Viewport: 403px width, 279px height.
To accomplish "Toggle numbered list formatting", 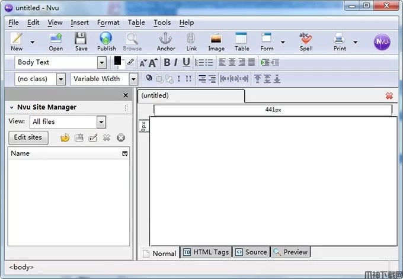I will (199, 62).
